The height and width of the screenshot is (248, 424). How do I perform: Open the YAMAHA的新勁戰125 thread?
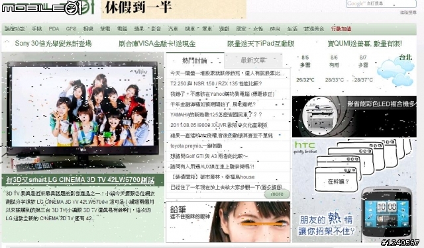(216, 114)
